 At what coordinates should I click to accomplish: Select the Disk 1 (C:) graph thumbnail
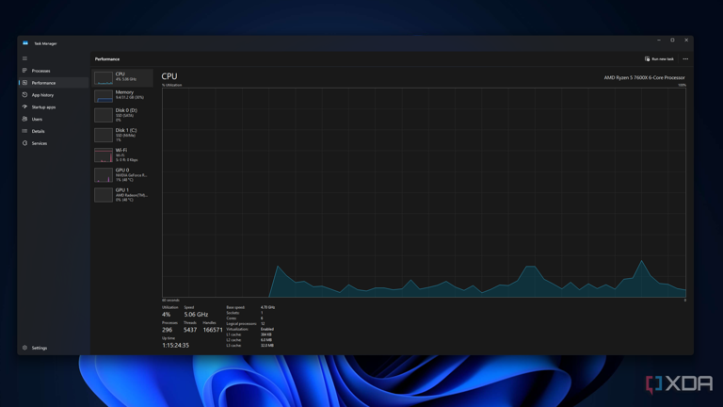pyautogui.click(x=104, y=135)
